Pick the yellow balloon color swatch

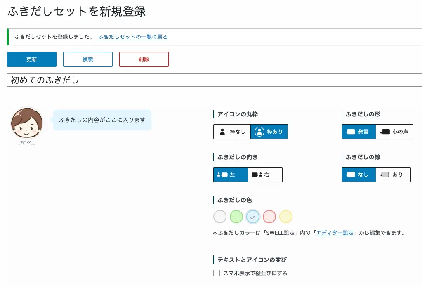(x=286, y=217)
